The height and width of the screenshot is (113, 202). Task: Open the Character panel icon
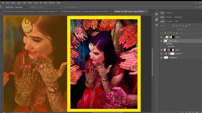point(157,25)
